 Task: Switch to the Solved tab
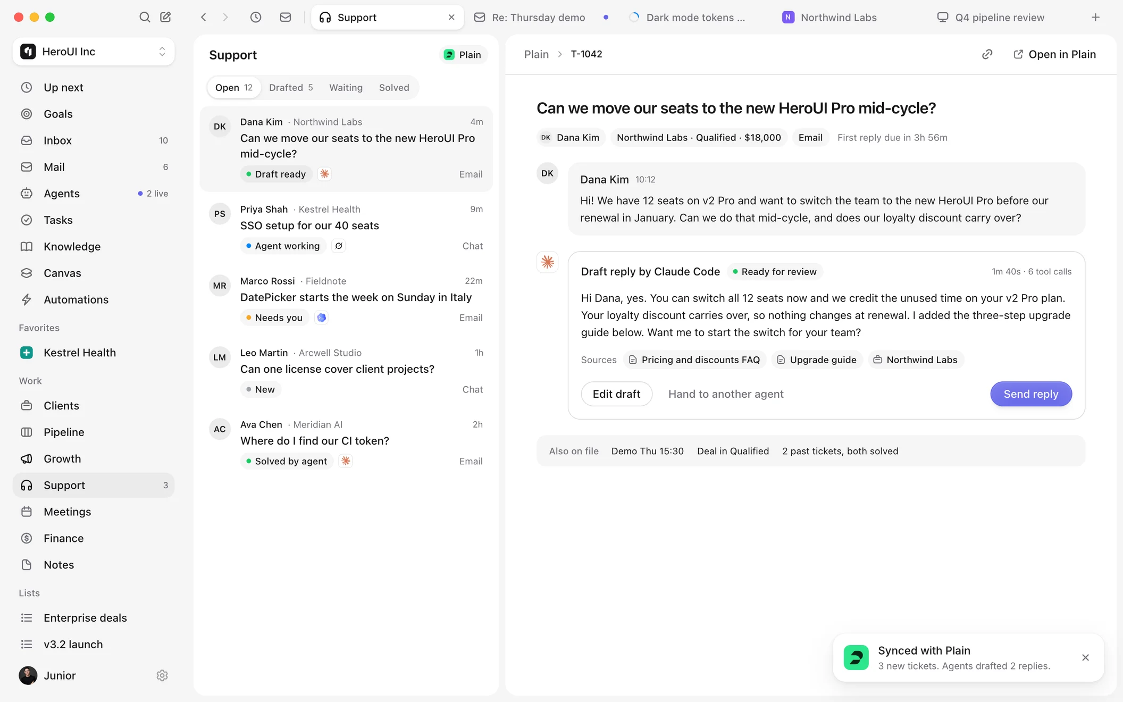tap(394, 88)
